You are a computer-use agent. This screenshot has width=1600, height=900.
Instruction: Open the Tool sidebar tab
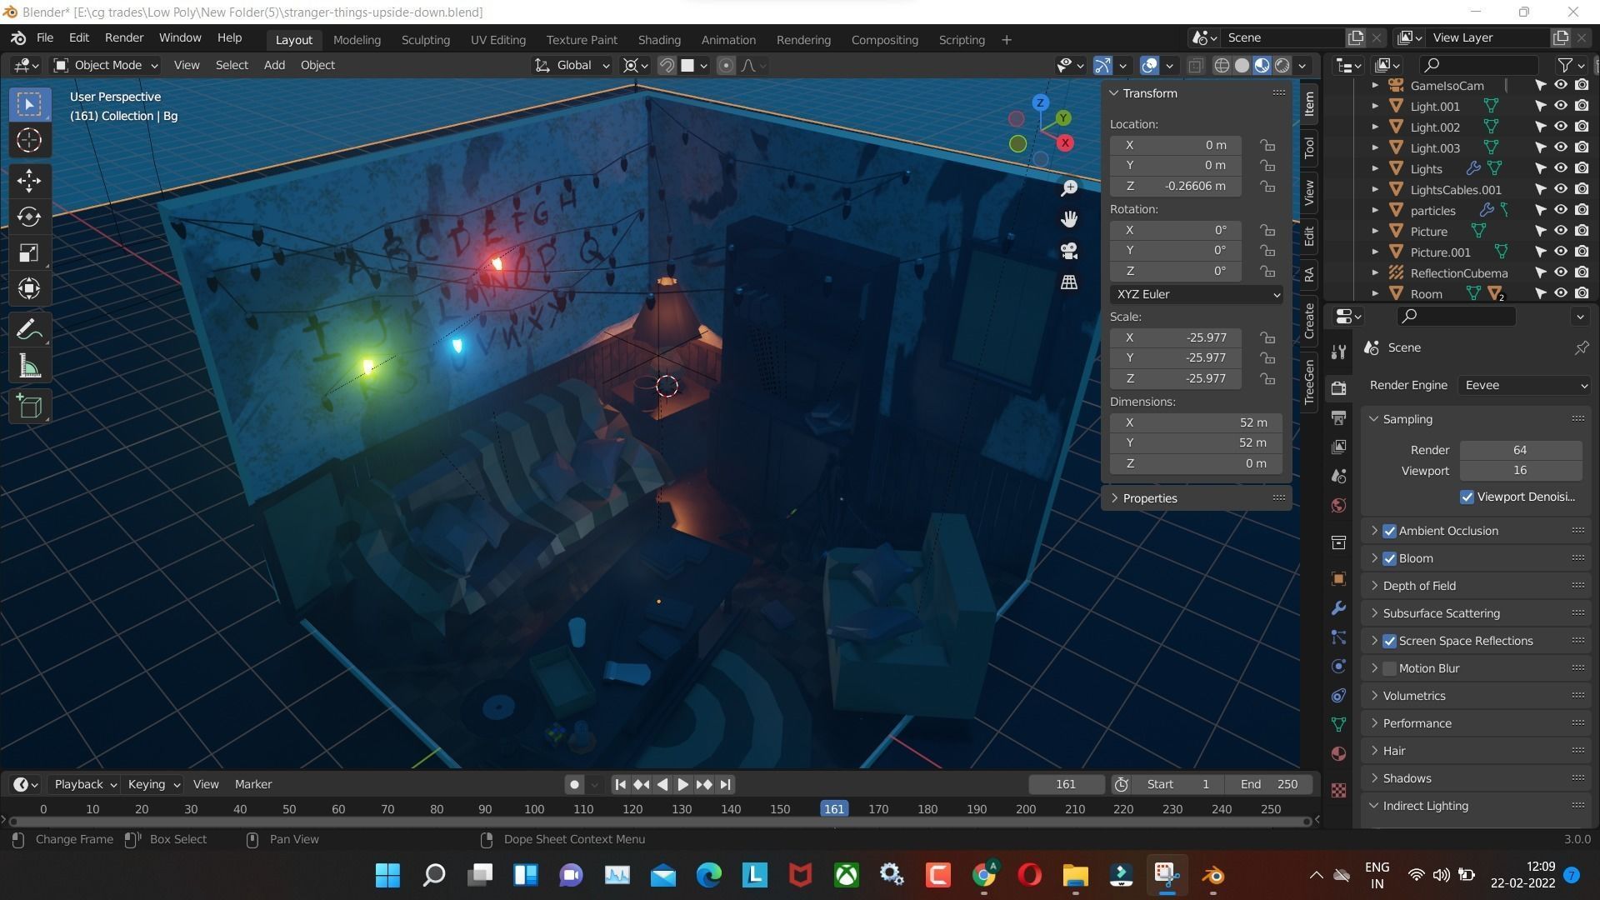pos(1309,147)
